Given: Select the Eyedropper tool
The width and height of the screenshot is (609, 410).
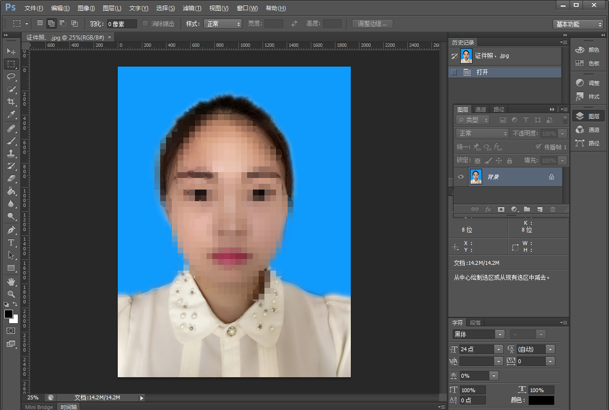Looking at the screenshot, I should 11,114.
